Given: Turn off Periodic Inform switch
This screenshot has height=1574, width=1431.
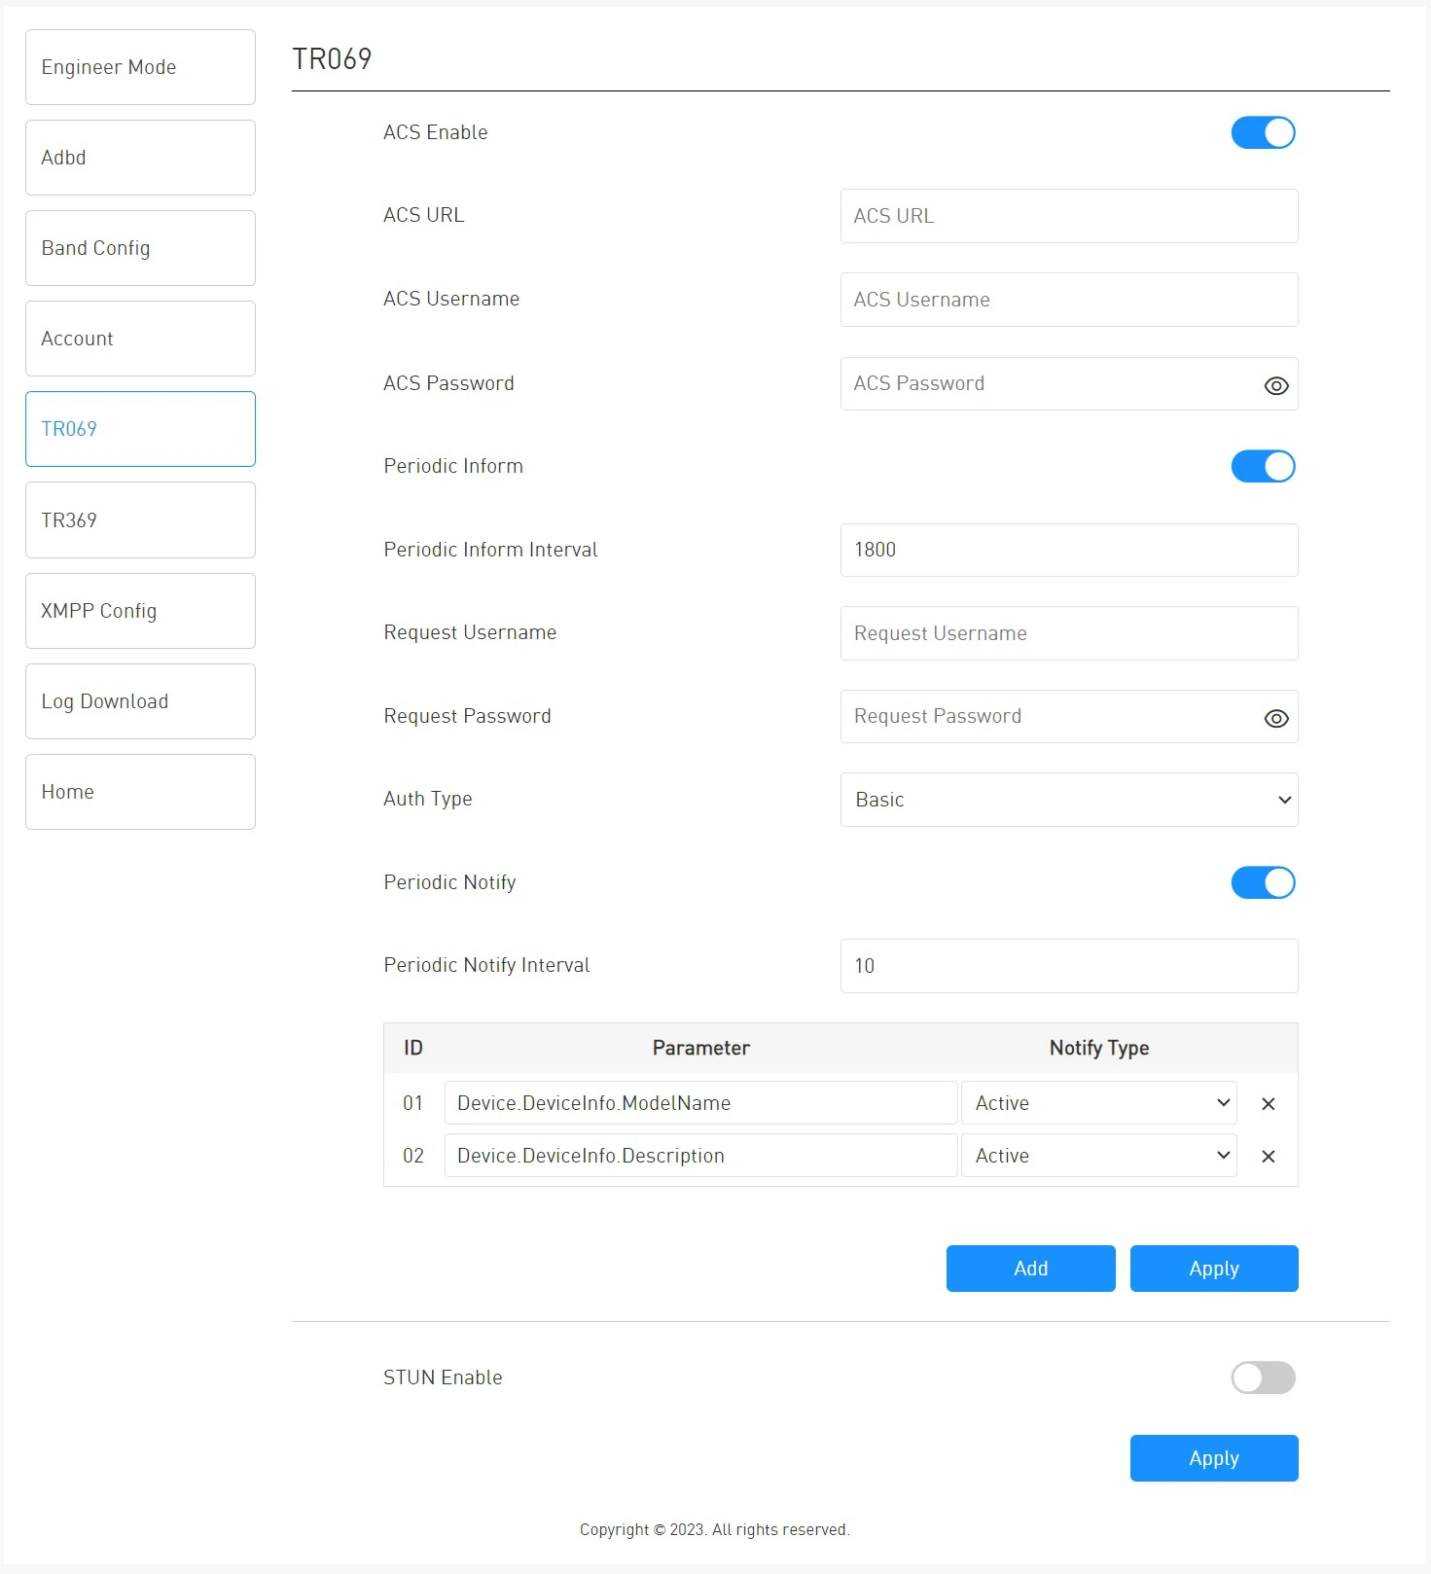Looking at the screenshot, I should point(1263,466).
